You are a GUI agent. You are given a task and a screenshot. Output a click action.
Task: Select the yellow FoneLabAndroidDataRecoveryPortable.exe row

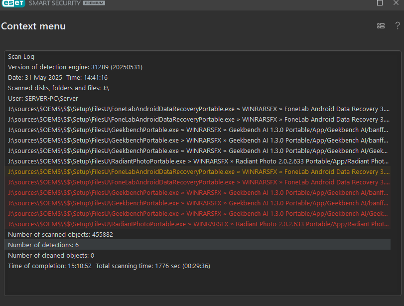point(197,172)
